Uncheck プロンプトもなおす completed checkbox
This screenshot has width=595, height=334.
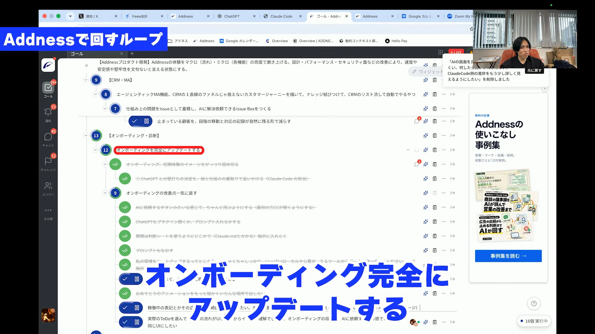(x=125, y=250)
